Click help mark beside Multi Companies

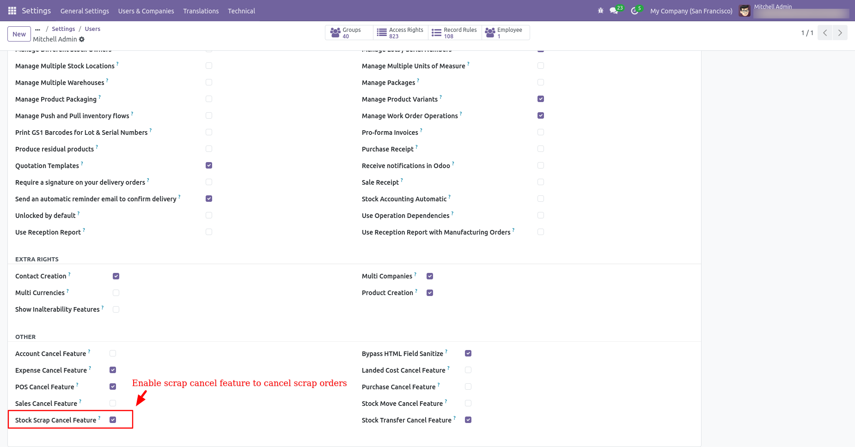click(415, 274)
